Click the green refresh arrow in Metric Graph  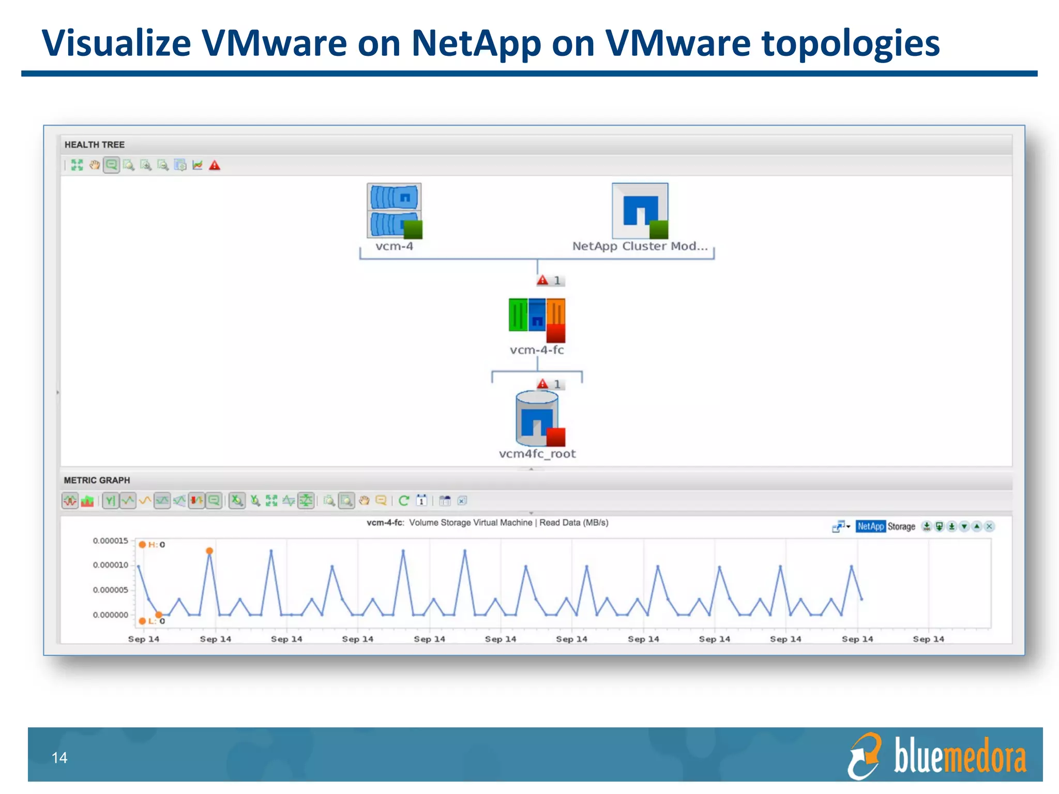(x=404, y=500)
